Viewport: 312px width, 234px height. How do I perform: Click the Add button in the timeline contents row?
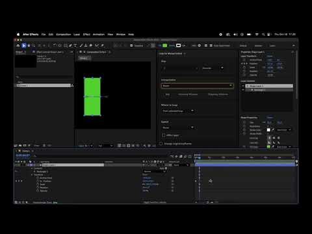click(x=164, y=168)
